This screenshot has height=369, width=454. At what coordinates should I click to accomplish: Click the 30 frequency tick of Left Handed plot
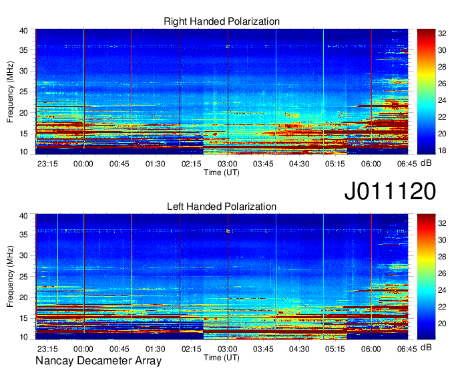[x=23, y=255]
